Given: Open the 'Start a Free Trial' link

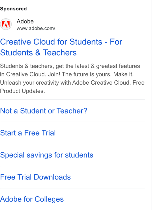Looking at the screenshot, I should [x=28, y=133].
